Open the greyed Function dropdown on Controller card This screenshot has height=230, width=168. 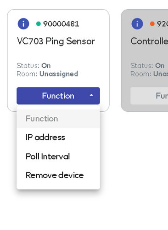click(x=149, y=96)
